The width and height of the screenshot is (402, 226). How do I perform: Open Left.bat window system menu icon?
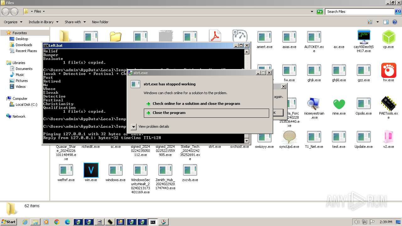click(46, 46)
